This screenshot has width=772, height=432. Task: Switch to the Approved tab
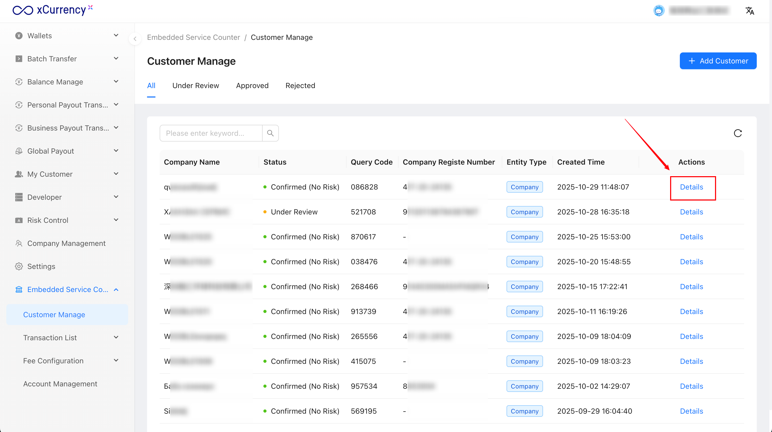pyautogui.click(x=252, y=85)
